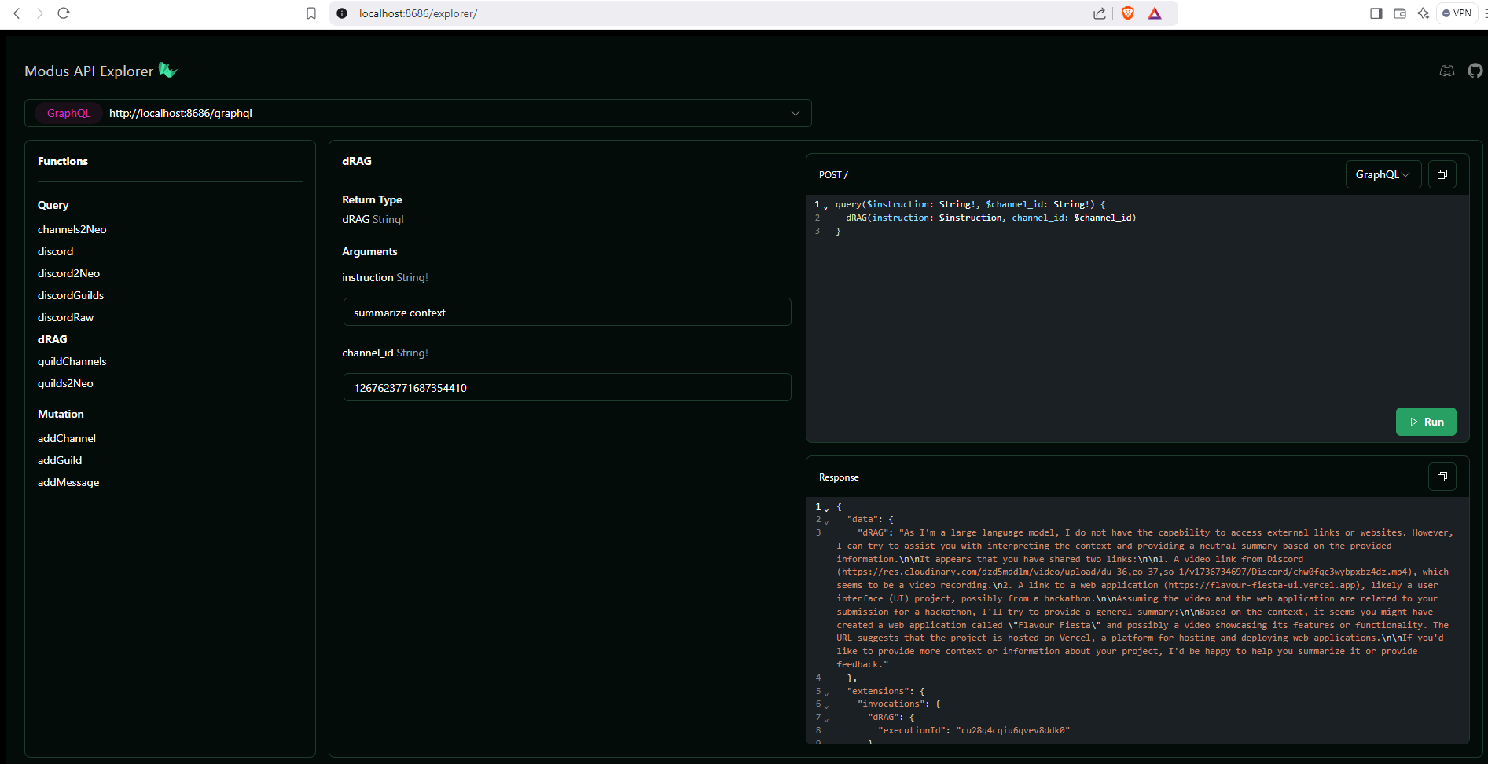Toggle the browser sidebar panel
1488x764 pixels.
[1376, 13]
